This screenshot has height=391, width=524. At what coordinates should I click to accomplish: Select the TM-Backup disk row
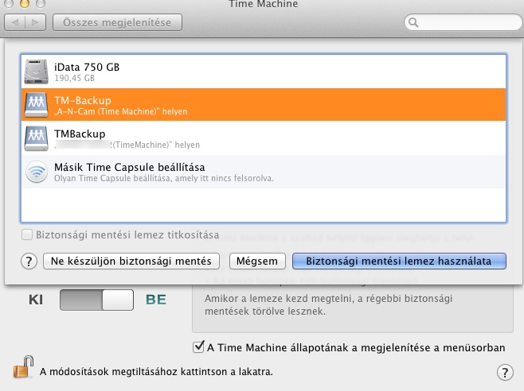pos(264,105)
